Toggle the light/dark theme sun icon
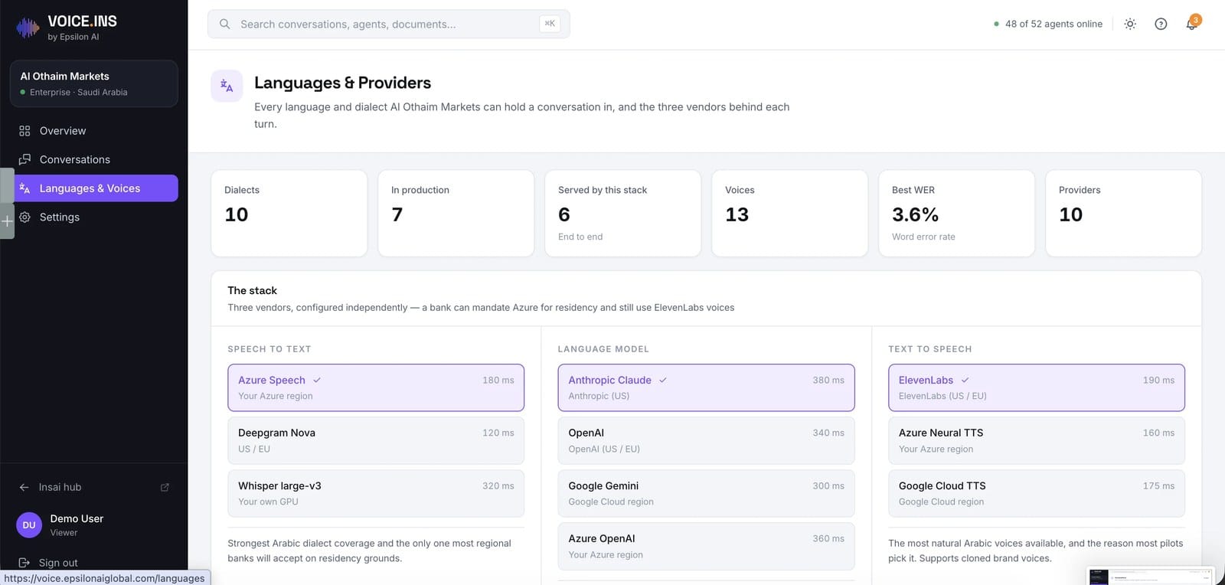 [1130, 25]
